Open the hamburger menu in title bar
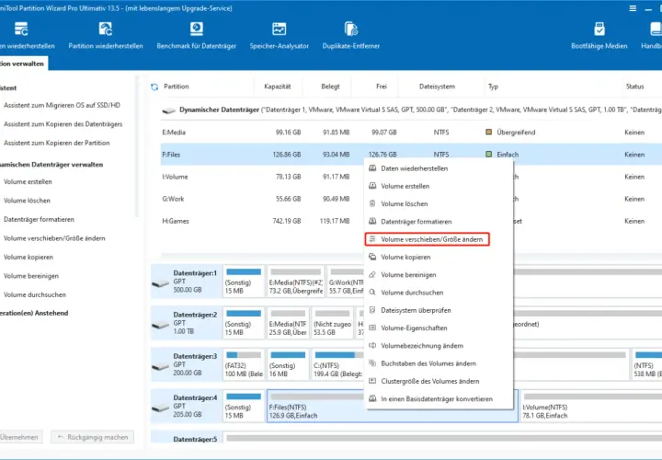The width and height of the screenshot is (662, 460). coord(633,8)
